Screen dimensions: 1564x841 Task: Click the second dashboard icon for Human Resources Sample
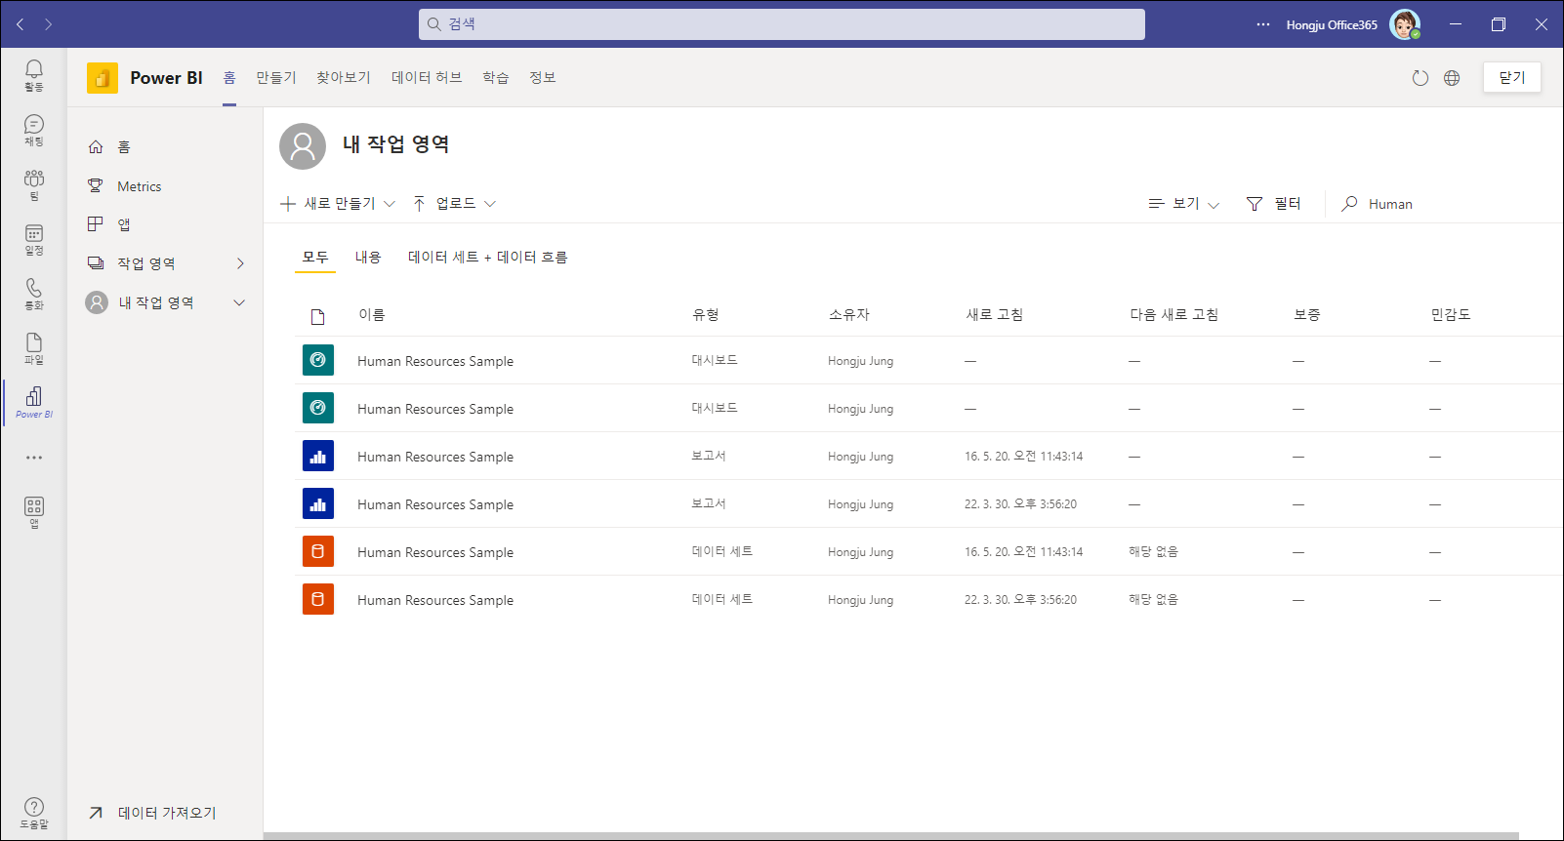pos(318,408)
